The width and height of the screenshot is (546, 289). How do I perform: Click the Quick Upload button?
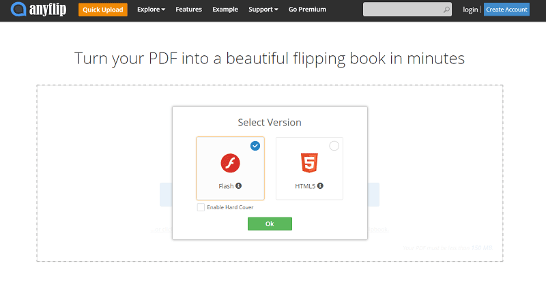click(103, 10)
